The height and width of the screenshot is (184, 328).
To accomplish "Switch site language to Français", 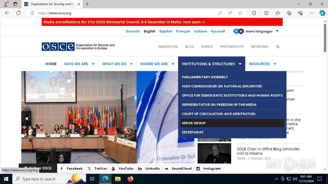I will (183, 31).
